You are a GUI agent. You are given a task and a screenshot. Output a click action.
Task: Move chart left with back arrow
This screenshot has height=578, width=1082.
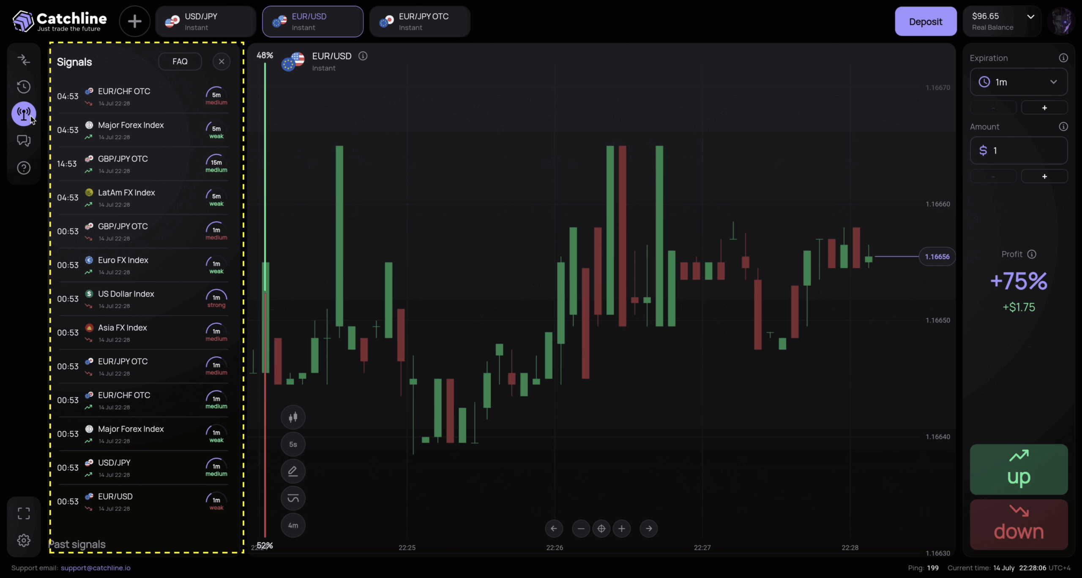554,529
